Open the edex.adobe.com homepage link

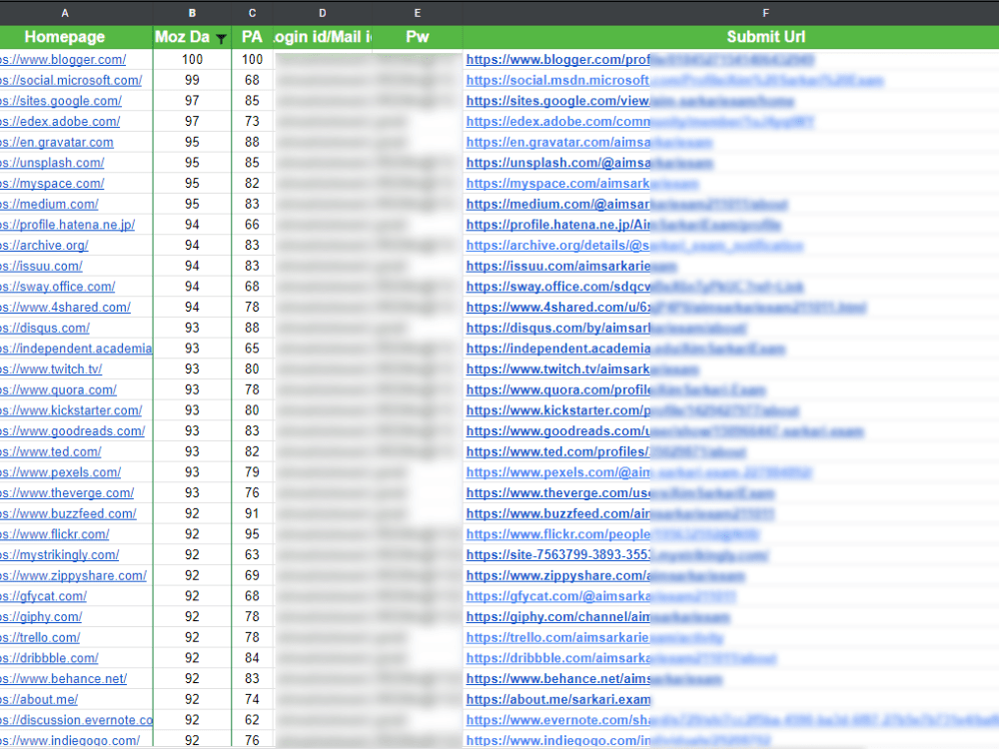(60, 121)
